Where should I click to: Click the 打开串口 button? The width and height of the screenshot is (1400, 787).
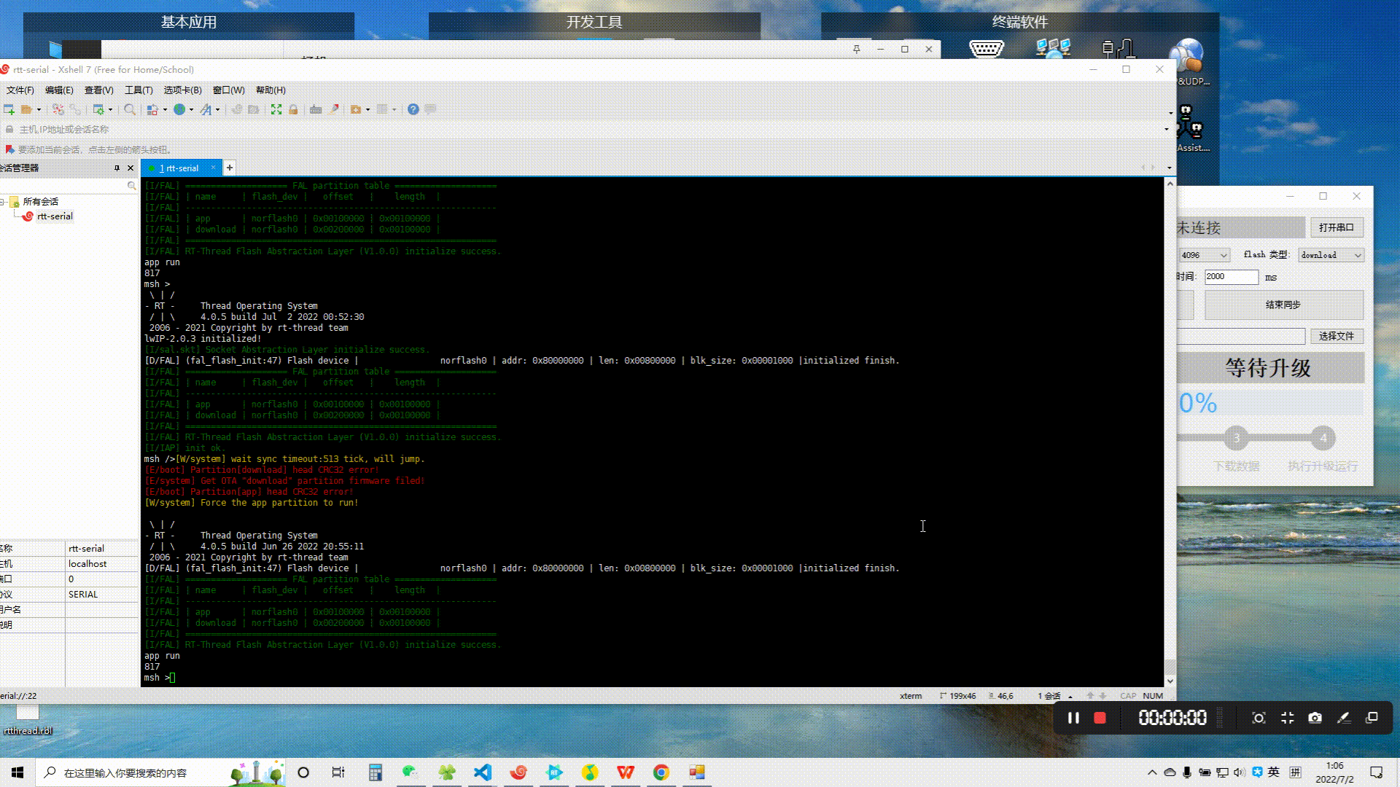point(1336,227)
